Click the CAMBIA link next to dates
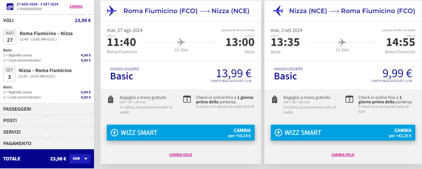422x169 pixels. click(x=76, y=7)
